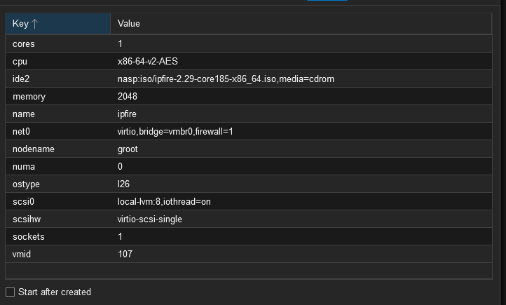506x305 pixels.
Task: Enable Start after created checkbox
Action: (x=11, y=292)
